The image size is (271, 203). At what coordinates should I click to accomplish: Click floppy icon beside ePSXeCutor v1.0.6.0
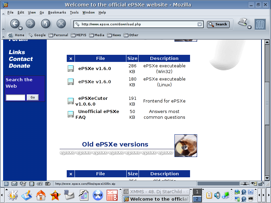(70, 101)
